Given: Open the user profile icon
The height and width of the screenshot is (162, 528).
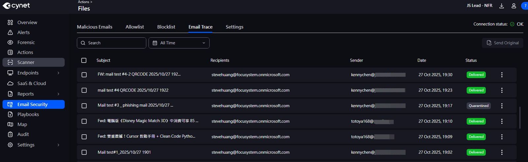Looking at the screenshot, I should pyautogui.click(x=513, y=6).
